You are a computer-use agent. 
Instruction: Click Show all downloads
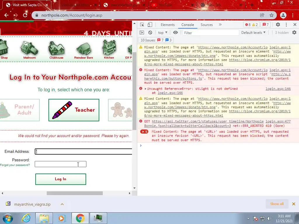tap(277, 204)
